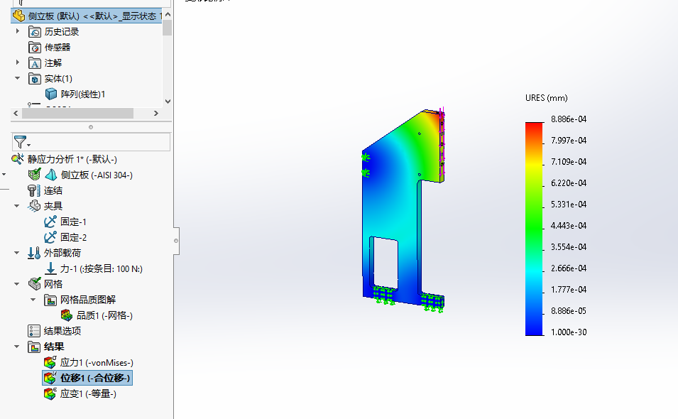Collapse the 网格 mesh node

tap(17, 284)
